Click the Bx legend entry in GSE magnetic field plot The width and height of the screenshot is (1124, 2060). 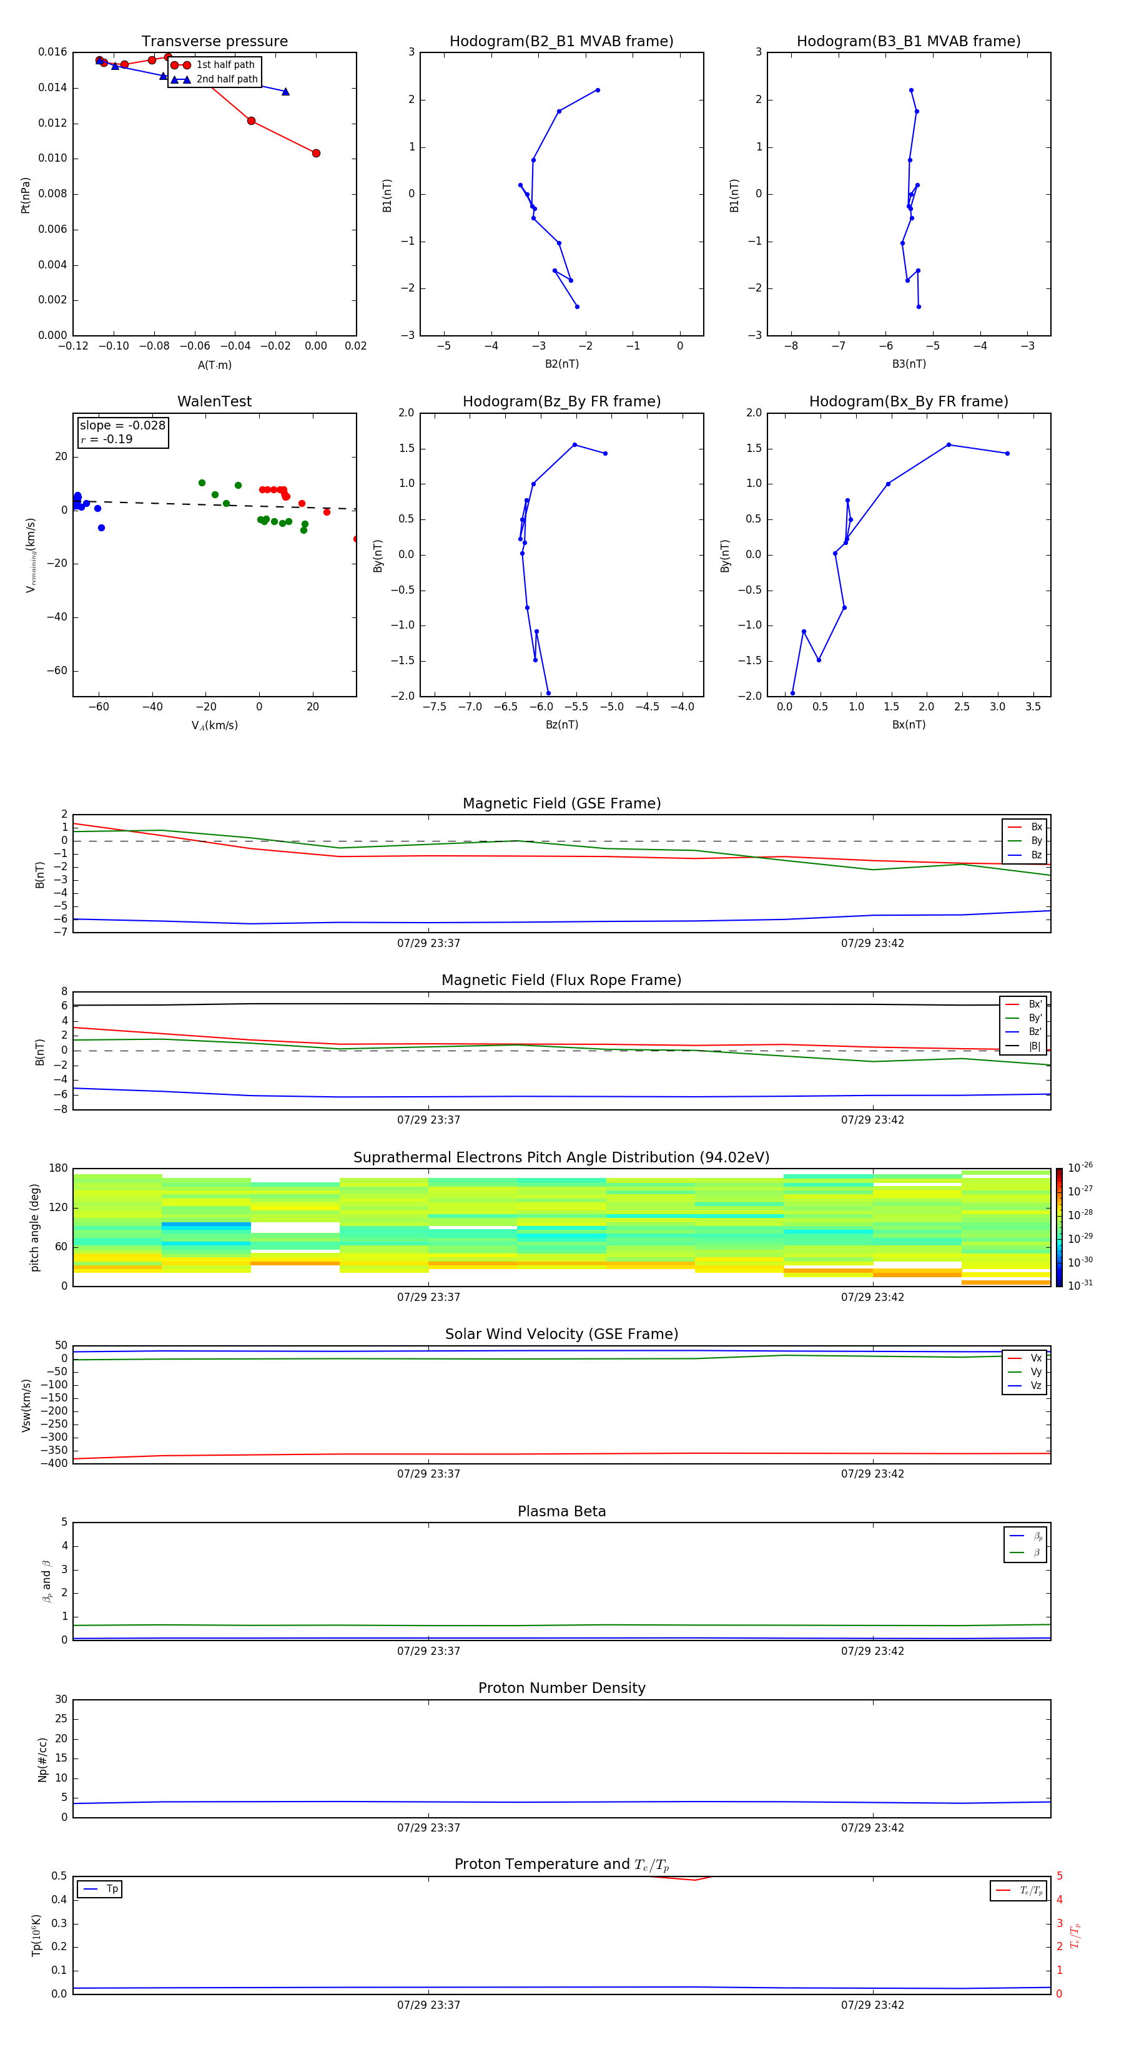point(1025,827)
